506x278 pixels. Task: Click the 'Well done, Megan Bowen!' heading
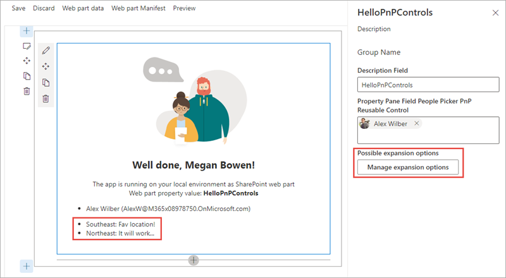coord(194,165)
